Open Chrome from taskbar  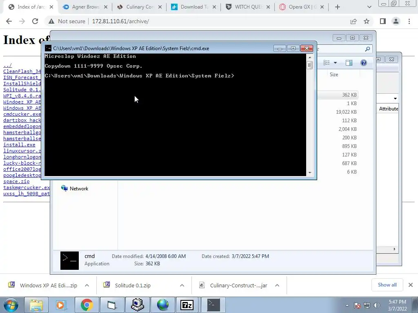click(87, 305)
